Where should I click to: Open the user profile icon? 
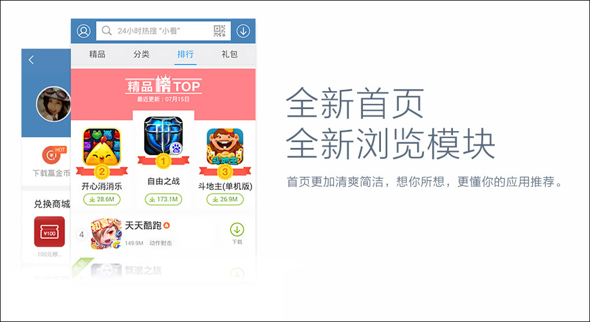click(x=84, y=31)
